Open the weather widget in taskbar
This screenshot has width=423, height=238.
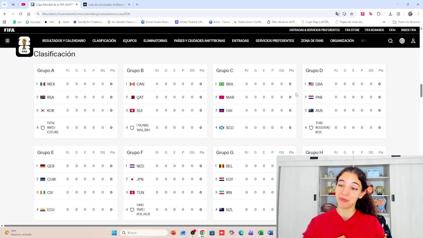(x=18, y=233)
